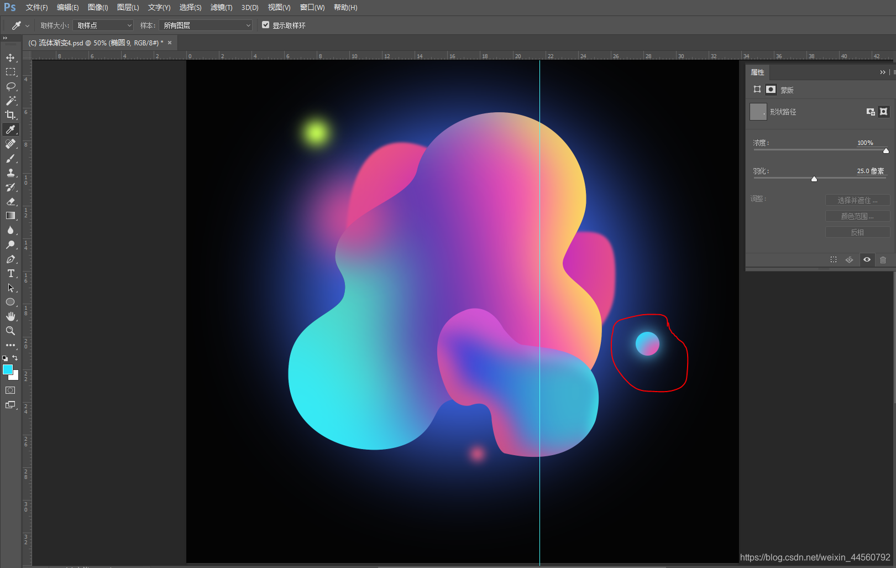The width and height of the screenshot is (896, 568).
Task: Select the Horizontal Type tool
Action: point(11,273)
